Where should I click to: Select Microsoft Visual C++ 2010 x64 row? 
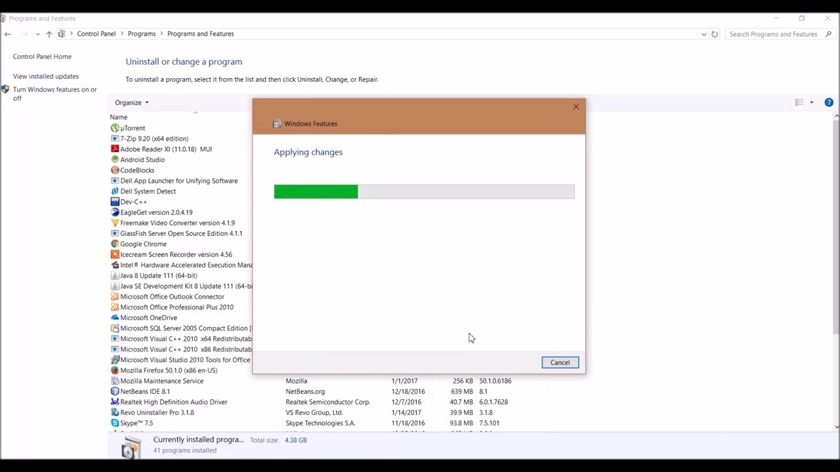point(181,338)
